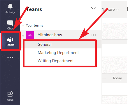Click the Allthings.how team name
This screenshot has height=105, width=128.
click(x=50, y=35)
